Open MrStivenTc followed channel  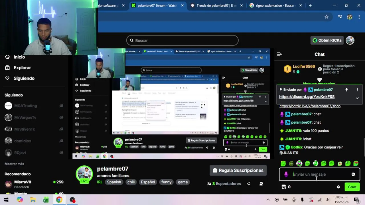[34, 129]
